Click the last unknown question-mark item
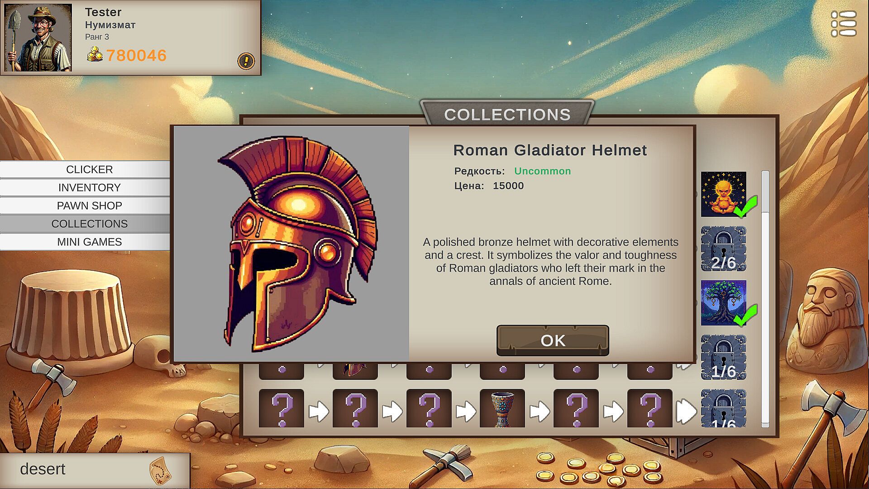The image size is (869, 489). pyautogui.click(x=650, y=408)
